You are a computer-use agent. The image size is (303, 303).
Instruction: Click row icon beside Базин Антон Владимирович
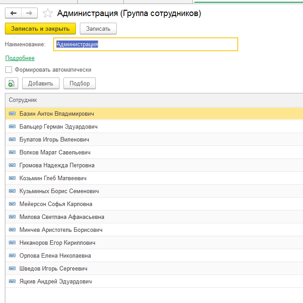12,114
